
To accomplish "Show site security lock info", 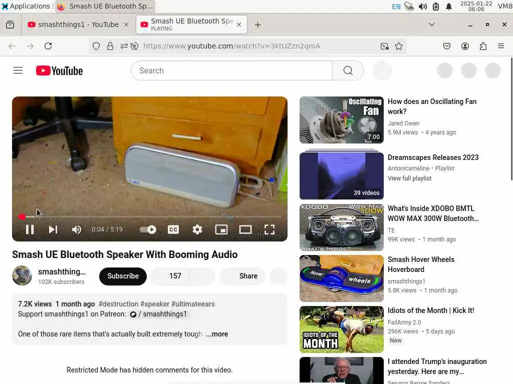I will point(110,46).
